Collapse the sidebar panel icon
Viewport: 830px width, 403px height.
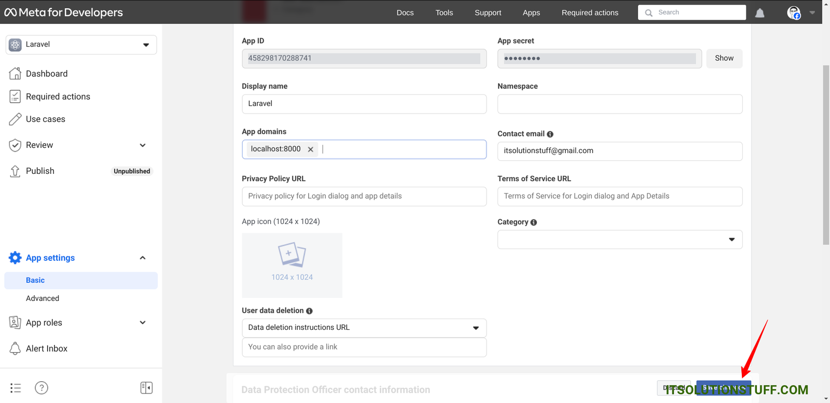pos(146,388)
